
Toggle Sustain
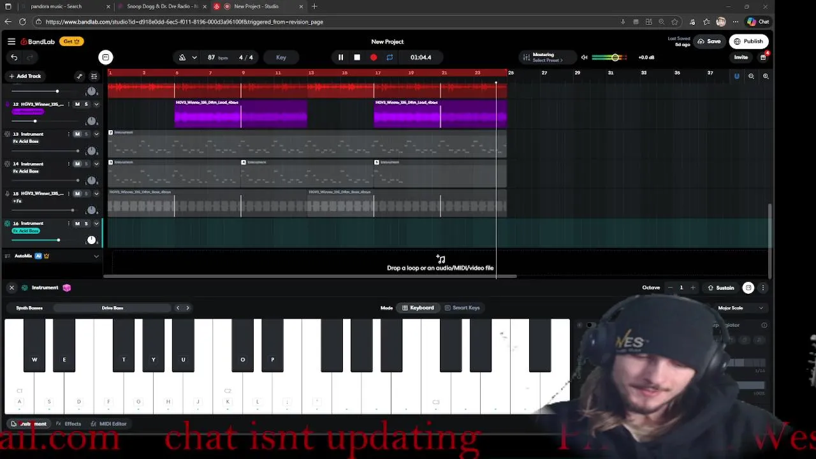tap(721, 288)
